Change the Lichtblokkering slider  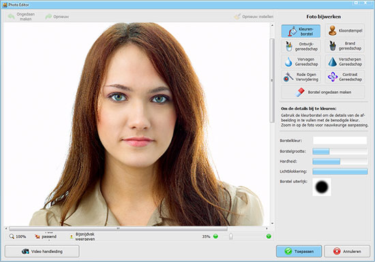point(340,171)
